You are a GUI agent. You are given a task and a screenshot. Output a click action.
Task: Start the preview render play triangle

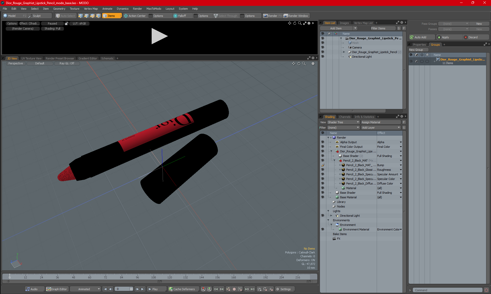(x=159, y=36)
